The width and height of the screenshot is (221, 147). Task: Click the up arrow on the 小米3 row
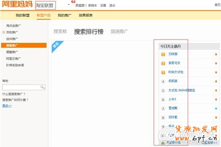pos(216,100)
